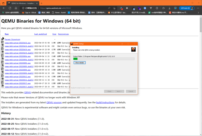The width and height of the screenshot is (202, 136).
Task: Click Show details in QEMU Setup
Action: (80, 63)
